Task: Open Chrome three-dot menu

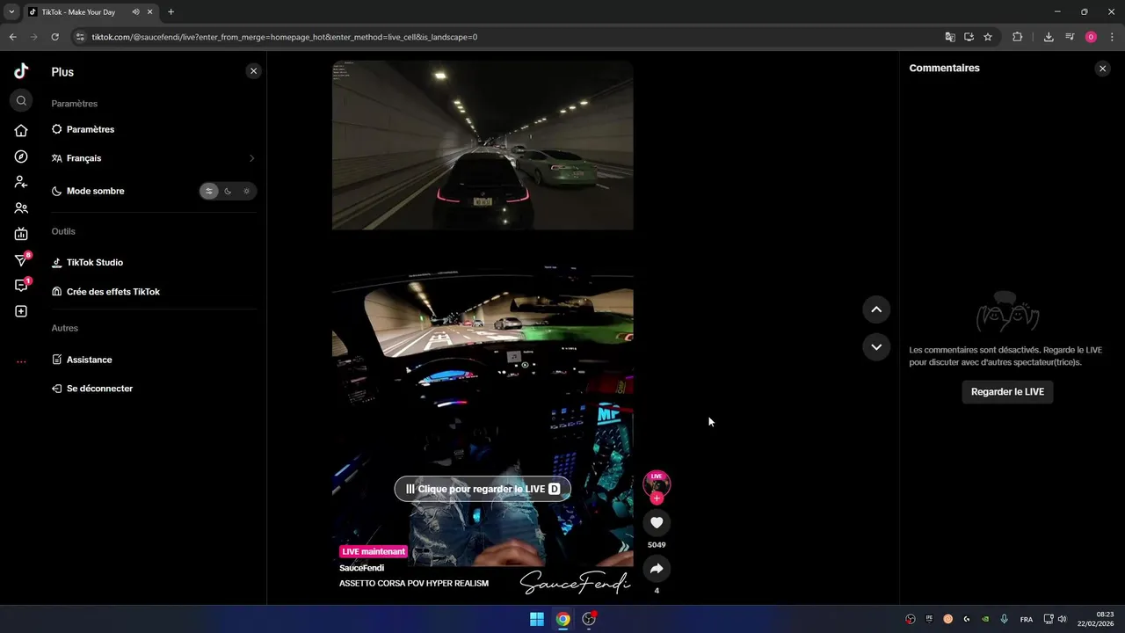Action: point(1112,37)
